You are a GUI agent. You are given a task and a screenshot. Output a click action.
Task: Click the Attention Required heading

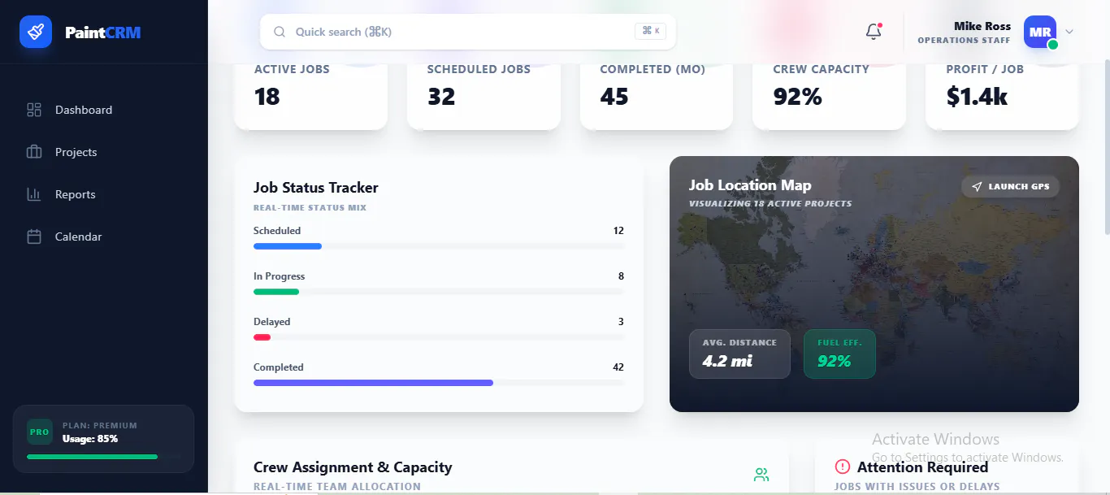[x=922, y=467]
